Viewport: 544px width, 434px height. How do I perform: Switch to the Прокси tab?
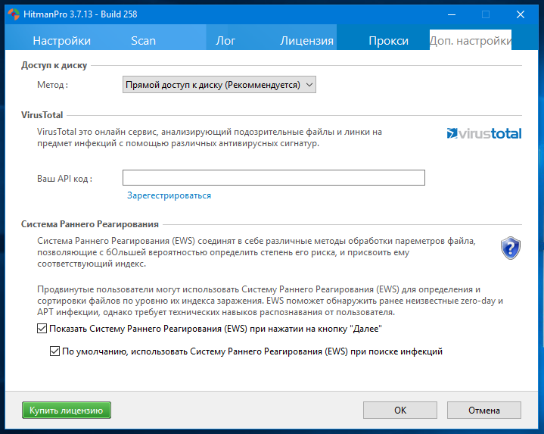point(389,41)
